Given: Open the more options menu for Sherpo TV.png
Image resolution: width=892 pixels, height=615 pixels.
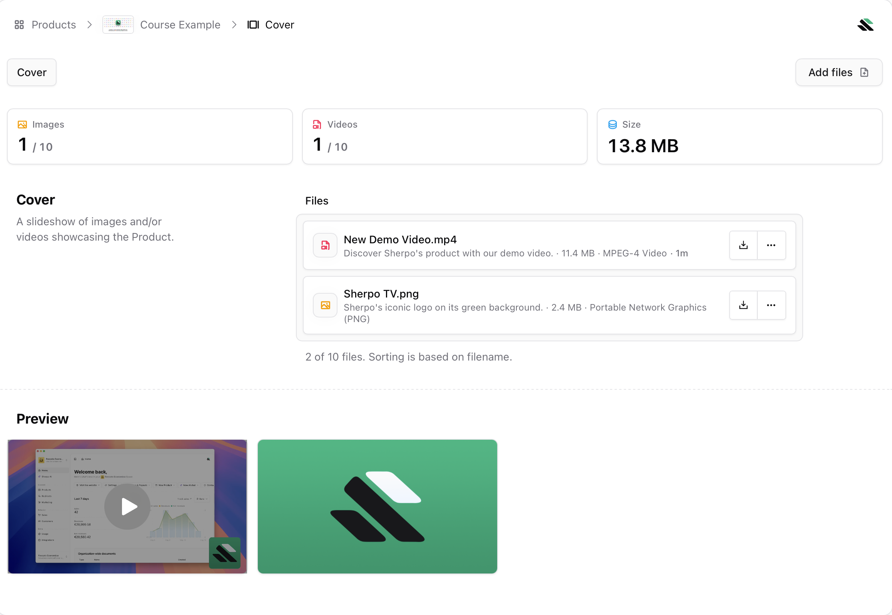Looking at the screenshot, I should 771,305.
